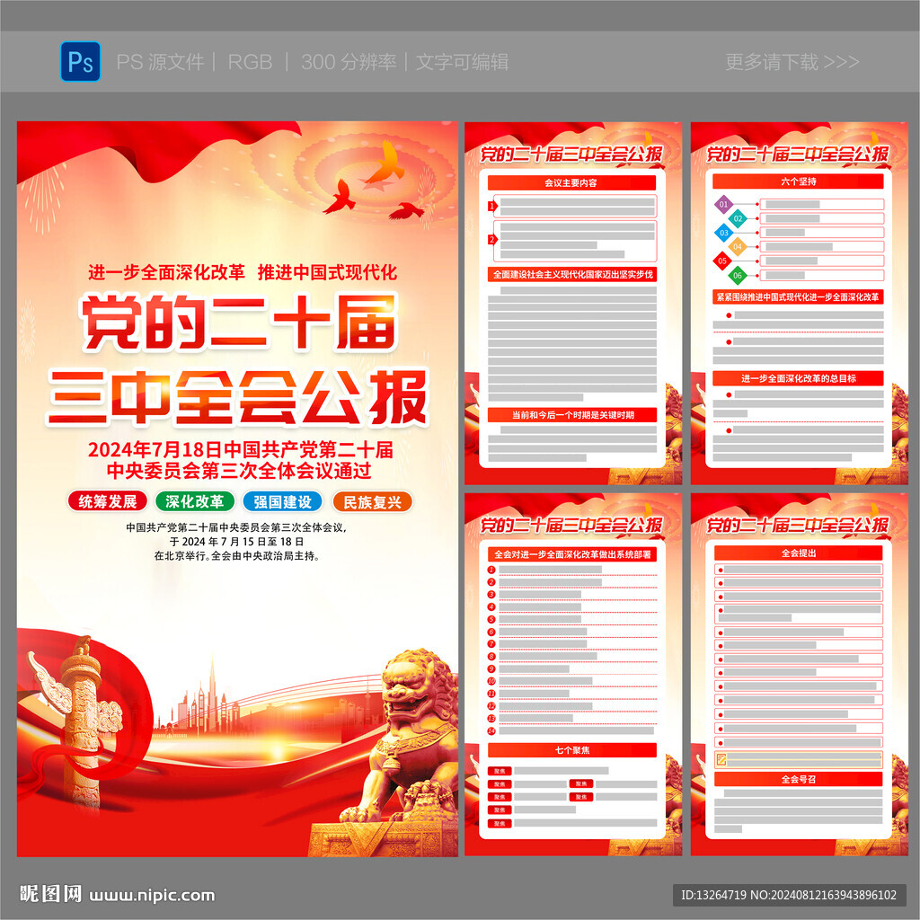Image resolution: width=920 pixels, height=920 pixels.
Task: Click the purple 01 diamond icon
Action: (x=723, y=205)
